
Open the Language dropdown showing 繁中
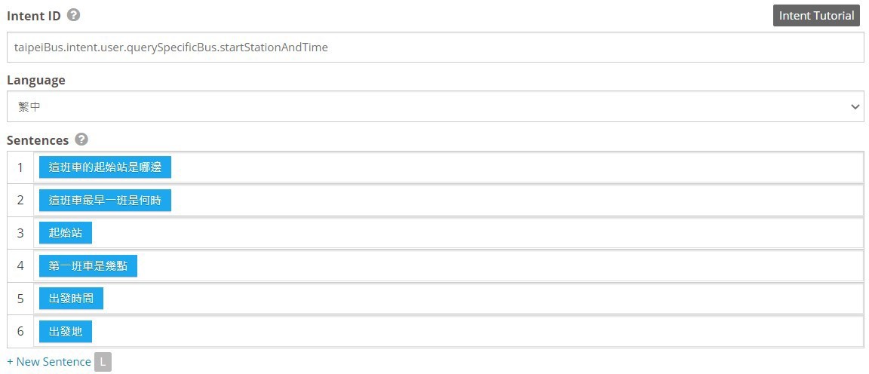tap(435, 106)
